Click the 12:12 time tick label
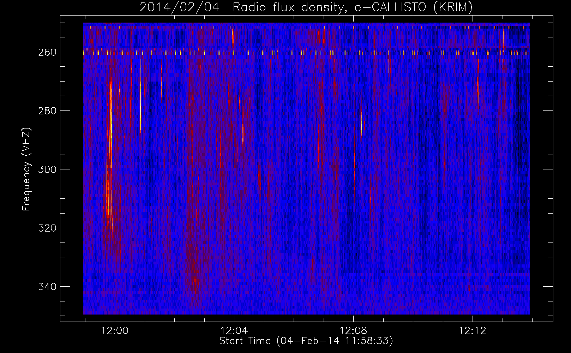This screenshot has height=353, width=571. (473, 331)
